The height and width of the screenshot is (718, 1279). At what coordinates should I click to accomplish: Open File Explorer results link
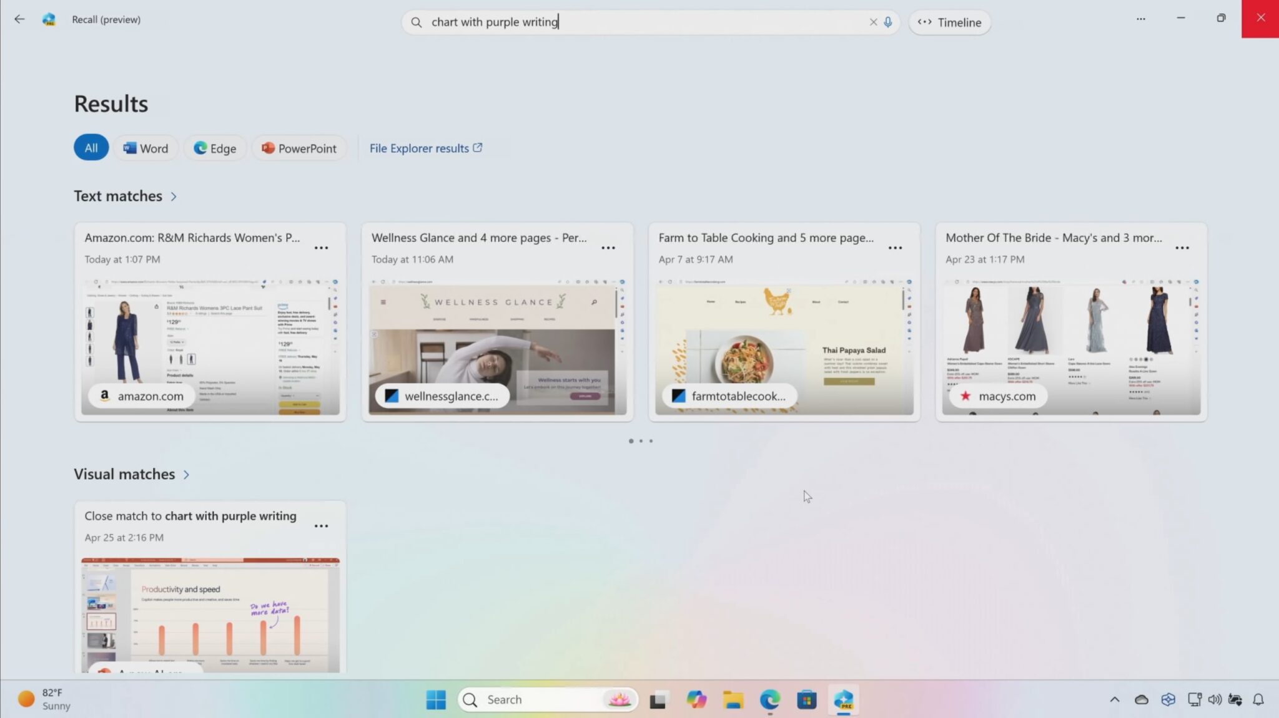tap(425, 148)
